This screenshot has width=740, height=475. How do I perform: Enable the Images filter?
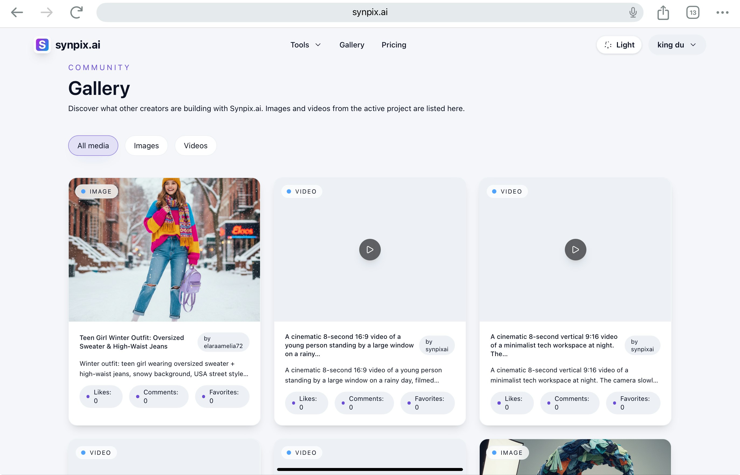point(146,145)
